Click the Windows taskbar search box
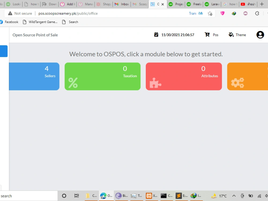Image resolution: width=268 pixels, height=201 pixels. coord(29,196)
